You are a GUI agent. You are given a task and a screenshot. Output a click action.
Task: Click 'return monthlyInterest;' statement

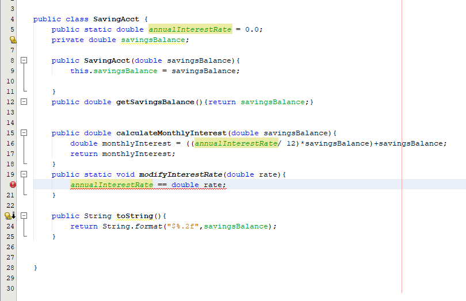(x=123, y=154)
